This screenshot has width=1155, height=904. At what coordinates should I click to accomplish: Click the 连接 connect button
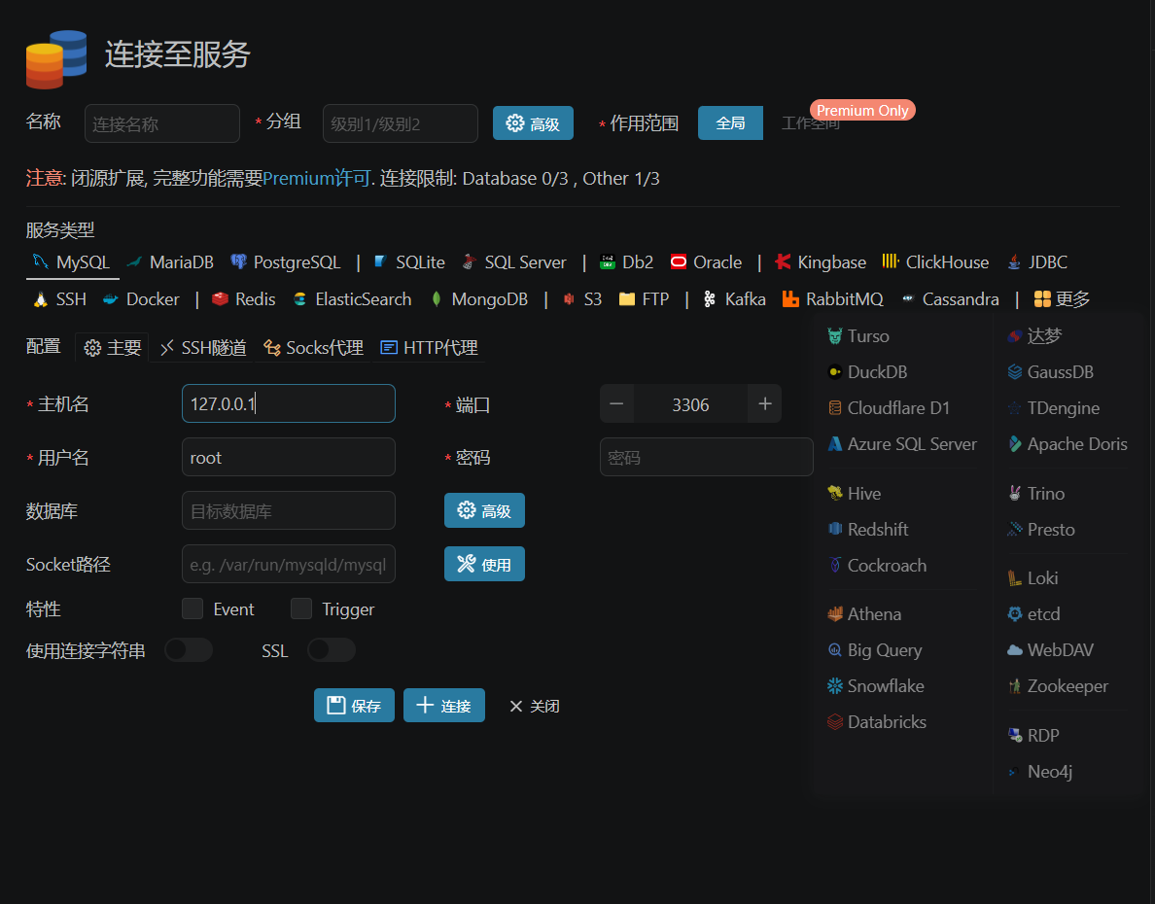[444, 706]
